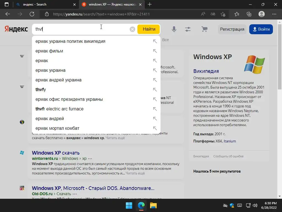Viewport: 282px width, 212px height.
Task: Open three-dots menu beside Old-DOS.ru Скачать
Action: click(x=75, y=194)
